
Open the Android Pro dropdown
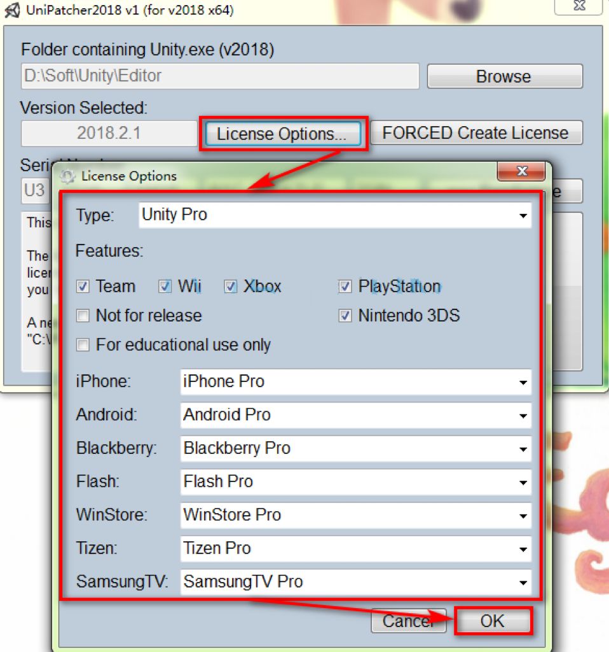tap(356, 415)
